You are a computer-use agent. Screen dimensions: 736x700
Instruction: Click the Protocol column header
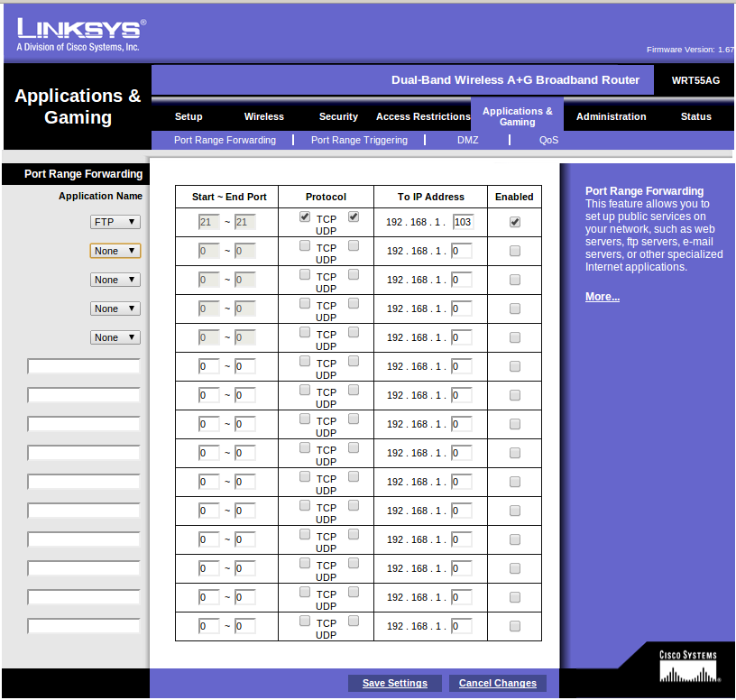point(326,197)
